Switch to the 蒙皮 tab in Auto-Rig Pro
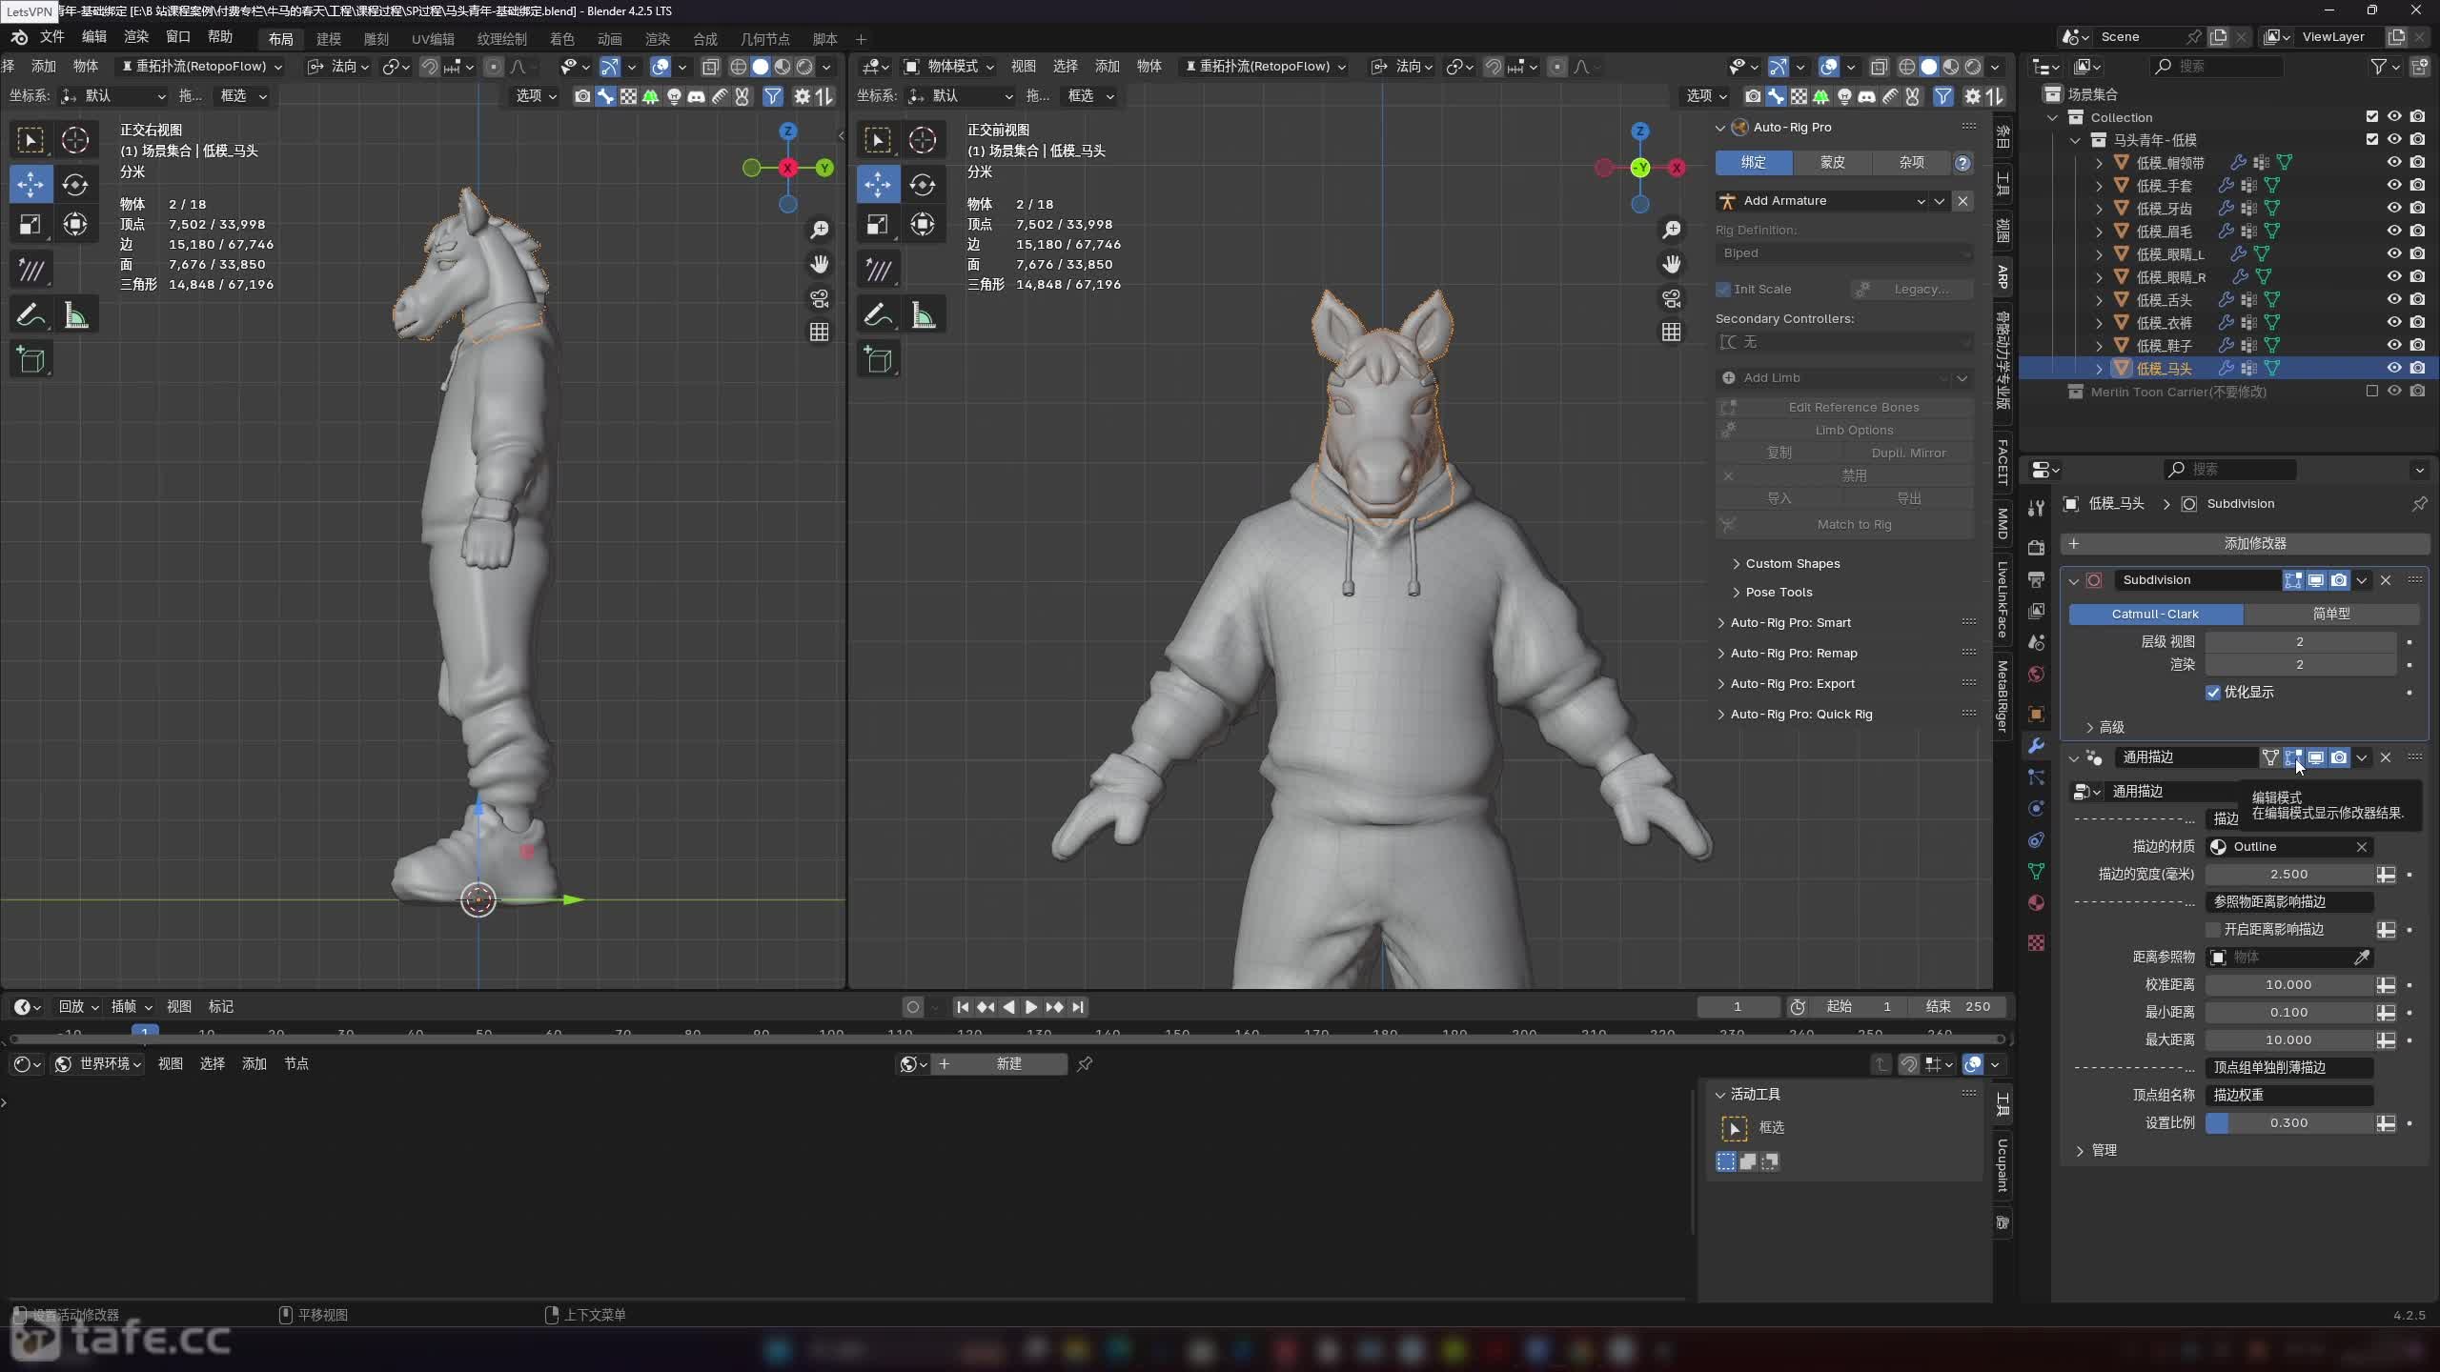 1832,162
